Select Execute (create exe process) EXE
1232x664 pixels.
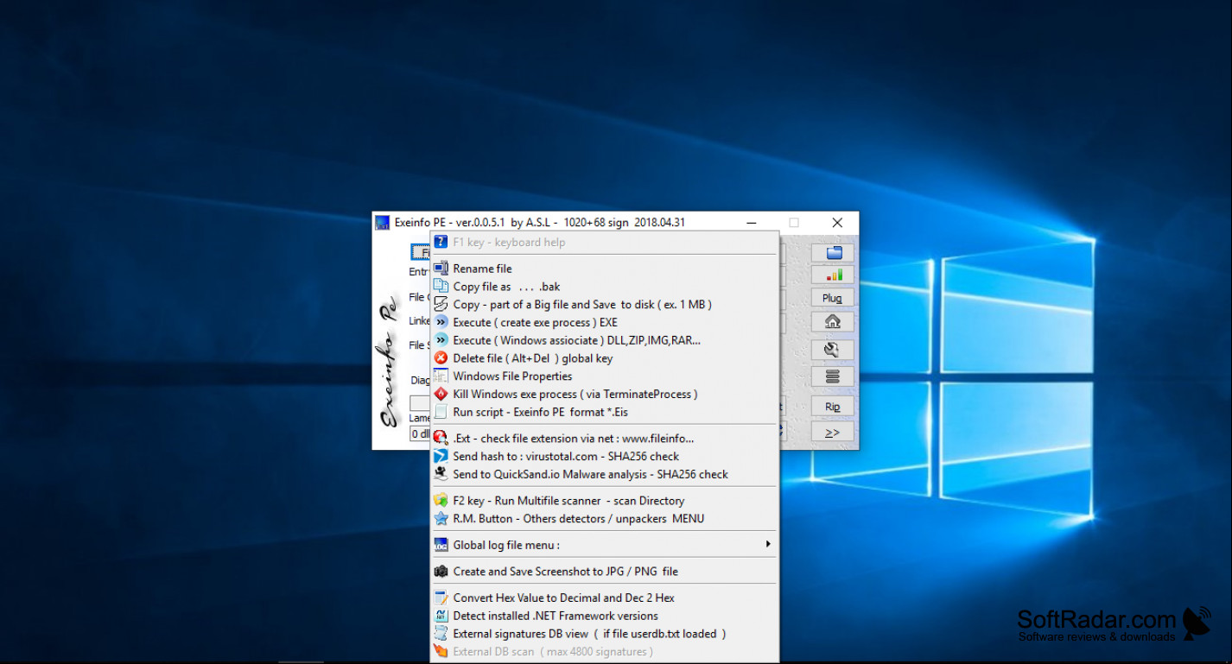click(604, 322)
